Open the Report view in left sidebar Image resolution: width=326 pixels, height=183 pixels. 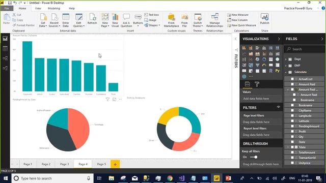(x=5, y=39)
